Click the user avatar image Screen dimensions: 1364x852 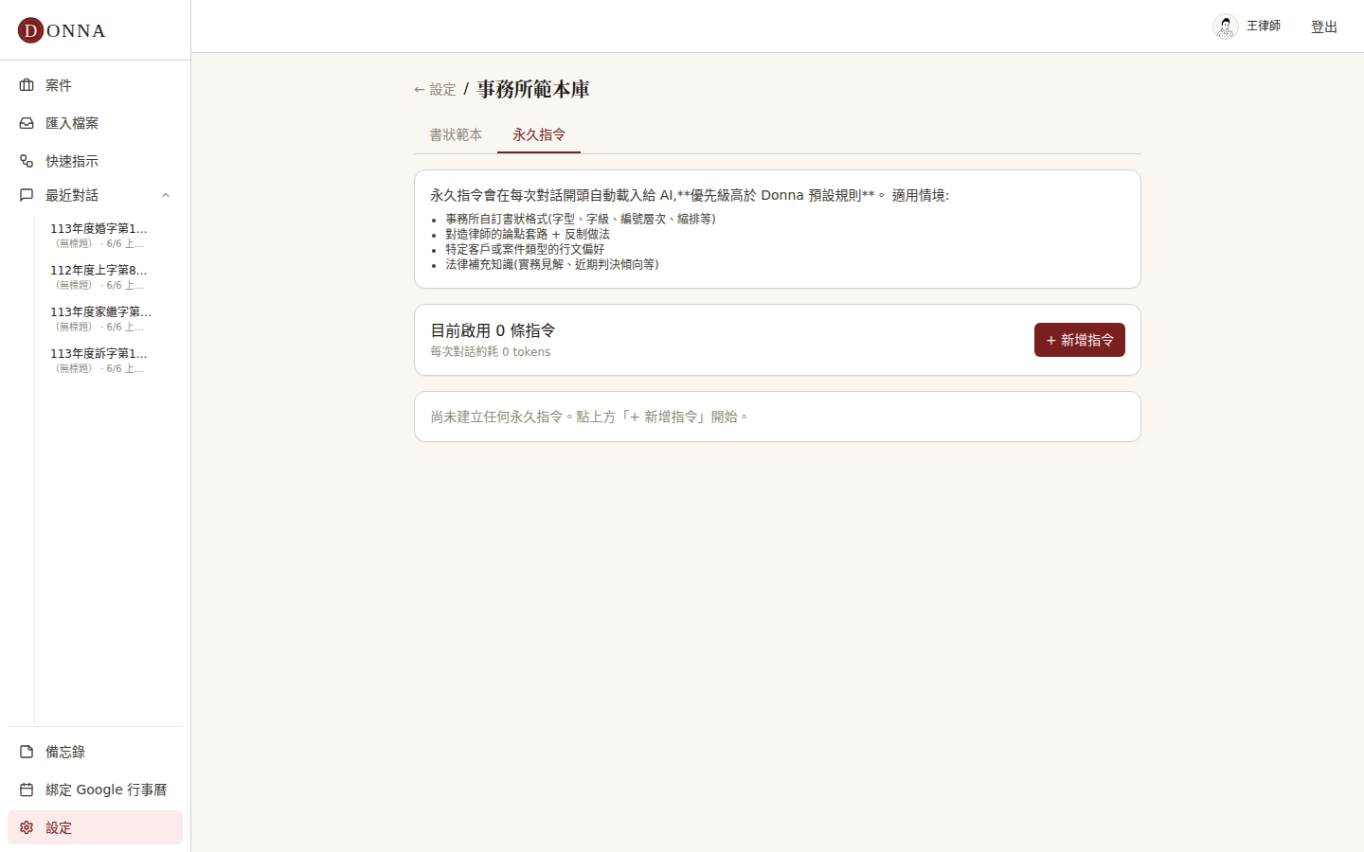1226,27
